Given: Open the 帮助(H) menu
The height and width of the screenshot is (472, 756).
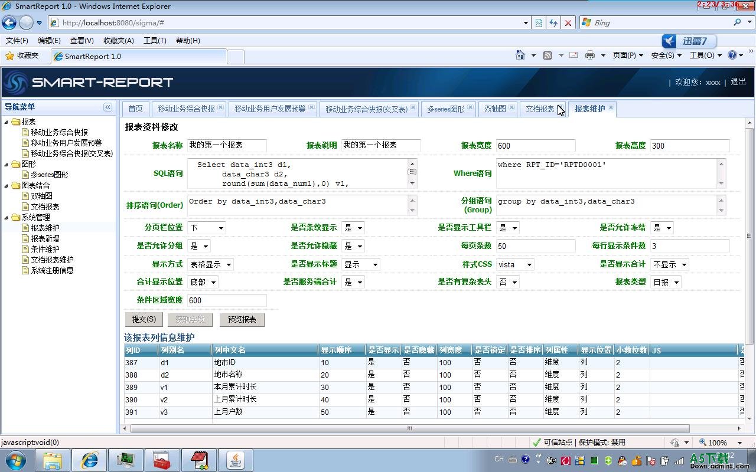Looking at the screenshot, I should [188, 41].
